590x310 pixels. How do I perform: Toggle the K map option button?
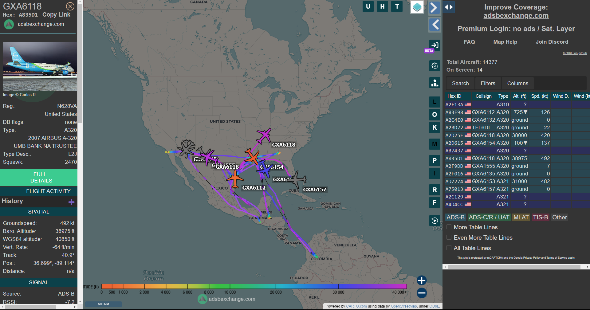coord(435,128)
